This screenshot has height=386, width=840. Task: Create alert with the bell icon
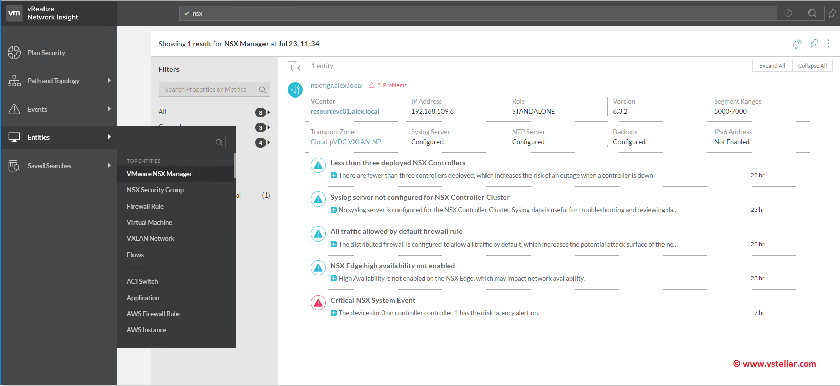tap(797, 44)
